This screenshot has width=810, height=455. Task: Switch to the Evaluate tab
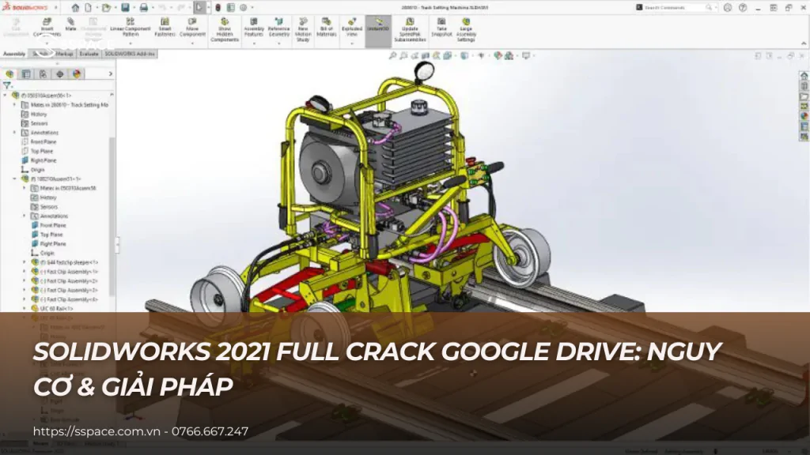(89, 54)
